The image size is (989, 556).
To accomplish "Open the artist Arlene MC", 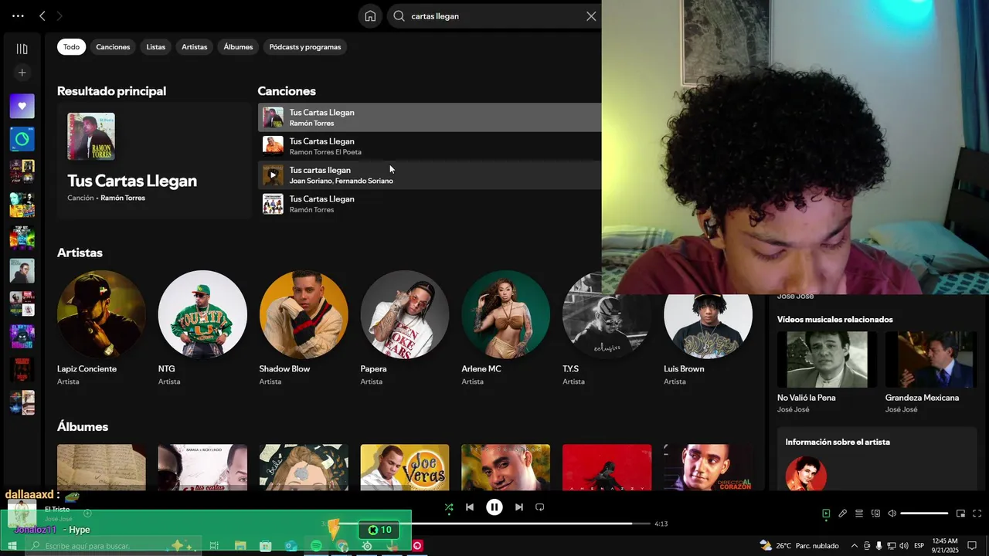I will pos(506,328).
